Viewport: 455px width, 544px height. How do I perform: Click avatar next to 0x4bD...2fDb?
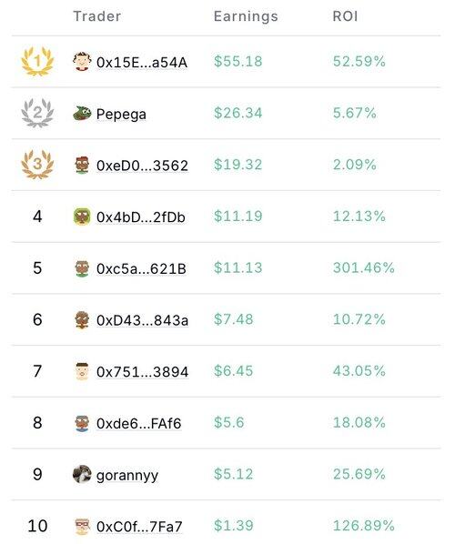[82, 217]
